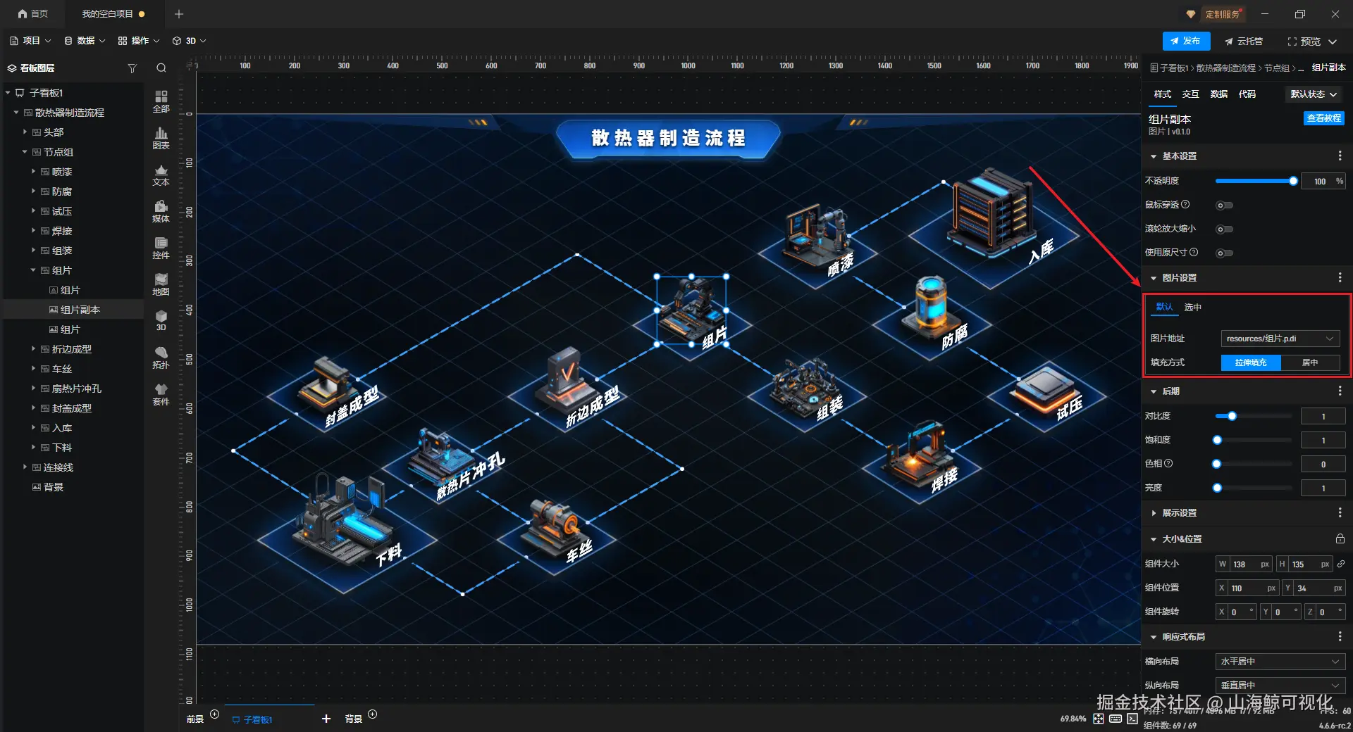Collapse the 节点组 tree group

coord(25,152)
